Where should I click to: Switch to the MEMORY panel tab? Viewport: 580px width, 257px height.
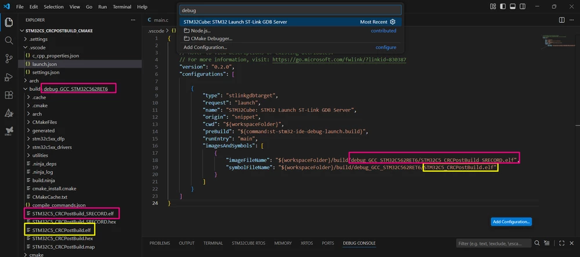[x=283, y=243]
